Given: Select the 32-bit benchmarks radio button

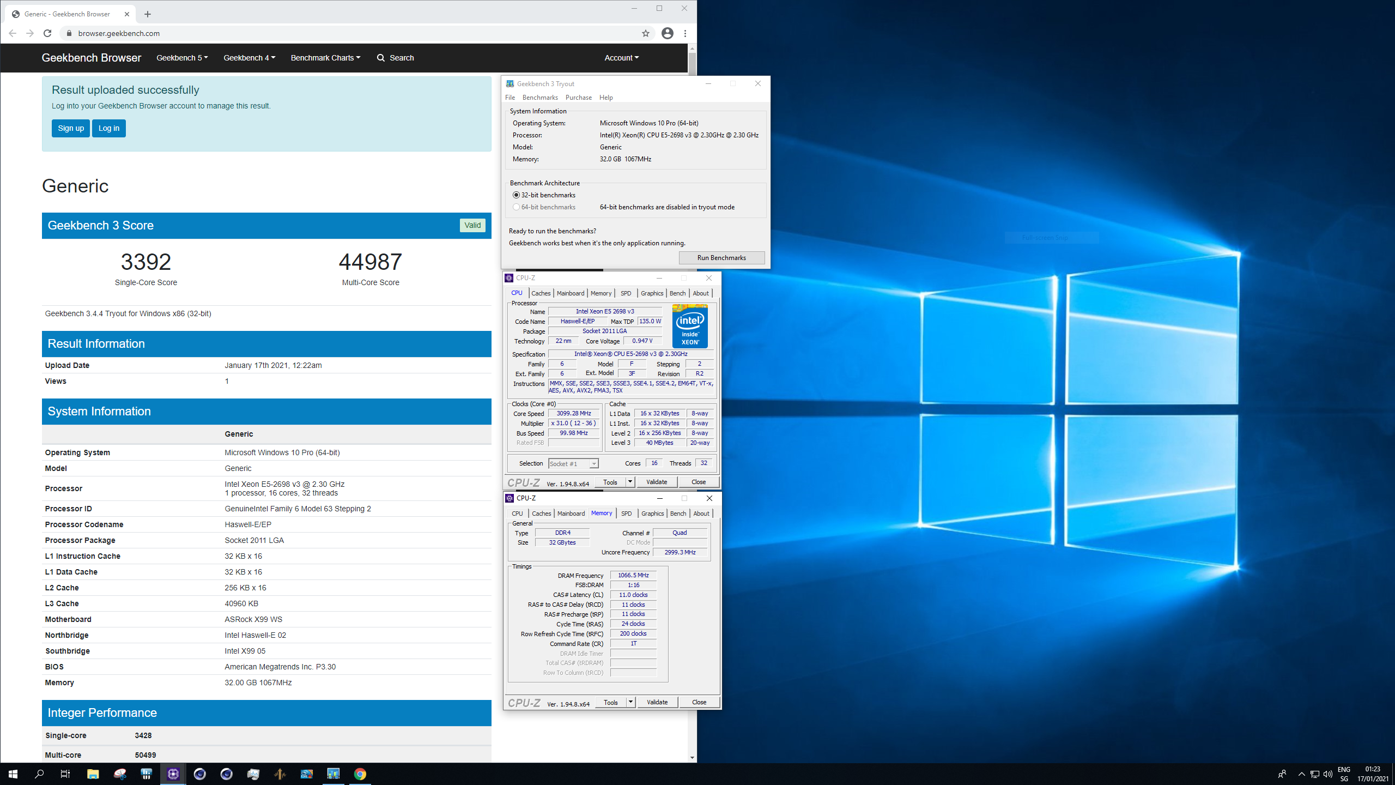Looking at the screenshot, I should 516,195.
